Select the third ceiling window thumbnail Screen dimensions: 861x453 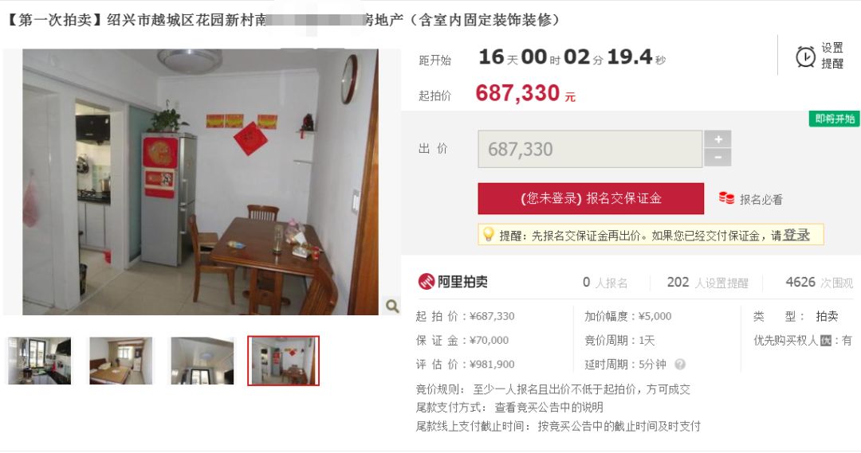pos(202,361)
